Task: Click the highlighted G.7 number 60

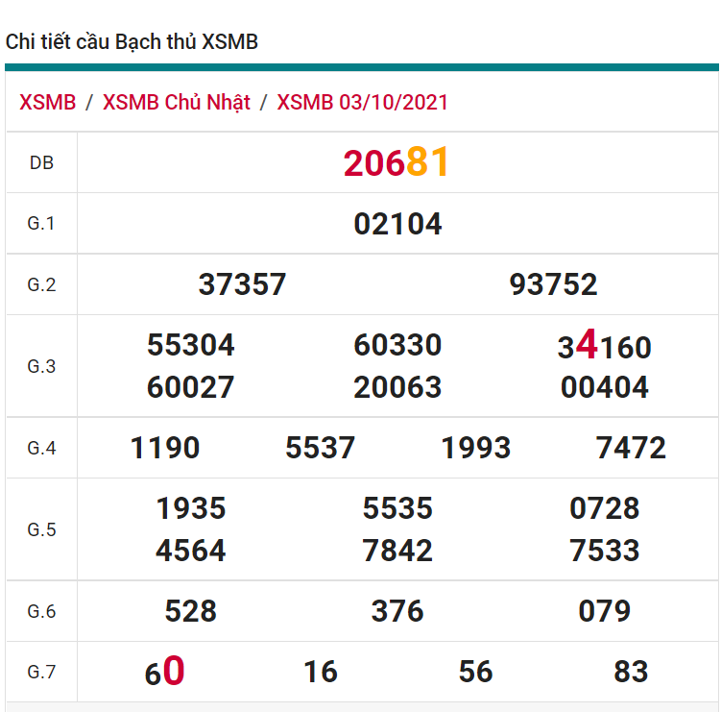Action: (165, 673)
